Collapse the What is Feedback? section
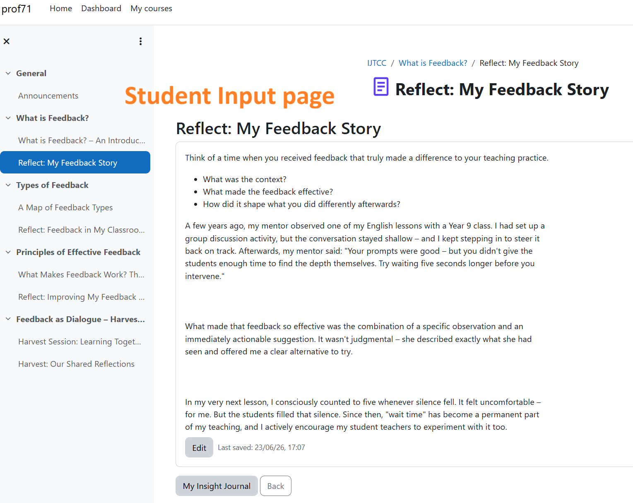 [8, 118]
